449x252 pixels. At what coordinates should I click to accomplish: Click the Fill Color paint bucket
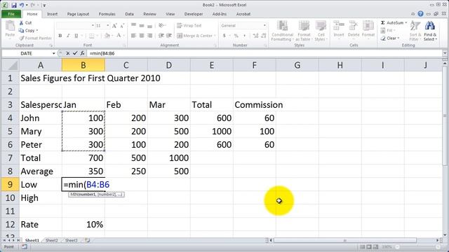(107, 36)
